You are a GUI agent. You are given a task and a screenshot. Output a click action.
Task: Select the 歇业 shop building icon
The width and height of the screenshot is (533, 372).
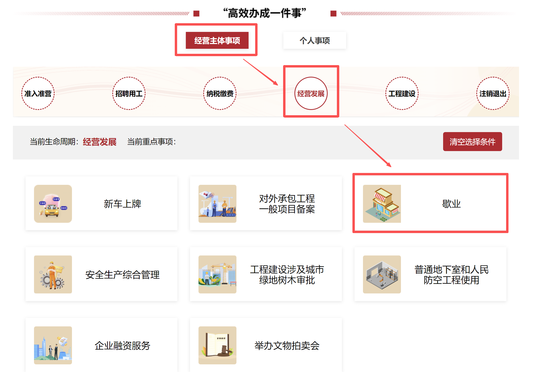pos(382,204)
